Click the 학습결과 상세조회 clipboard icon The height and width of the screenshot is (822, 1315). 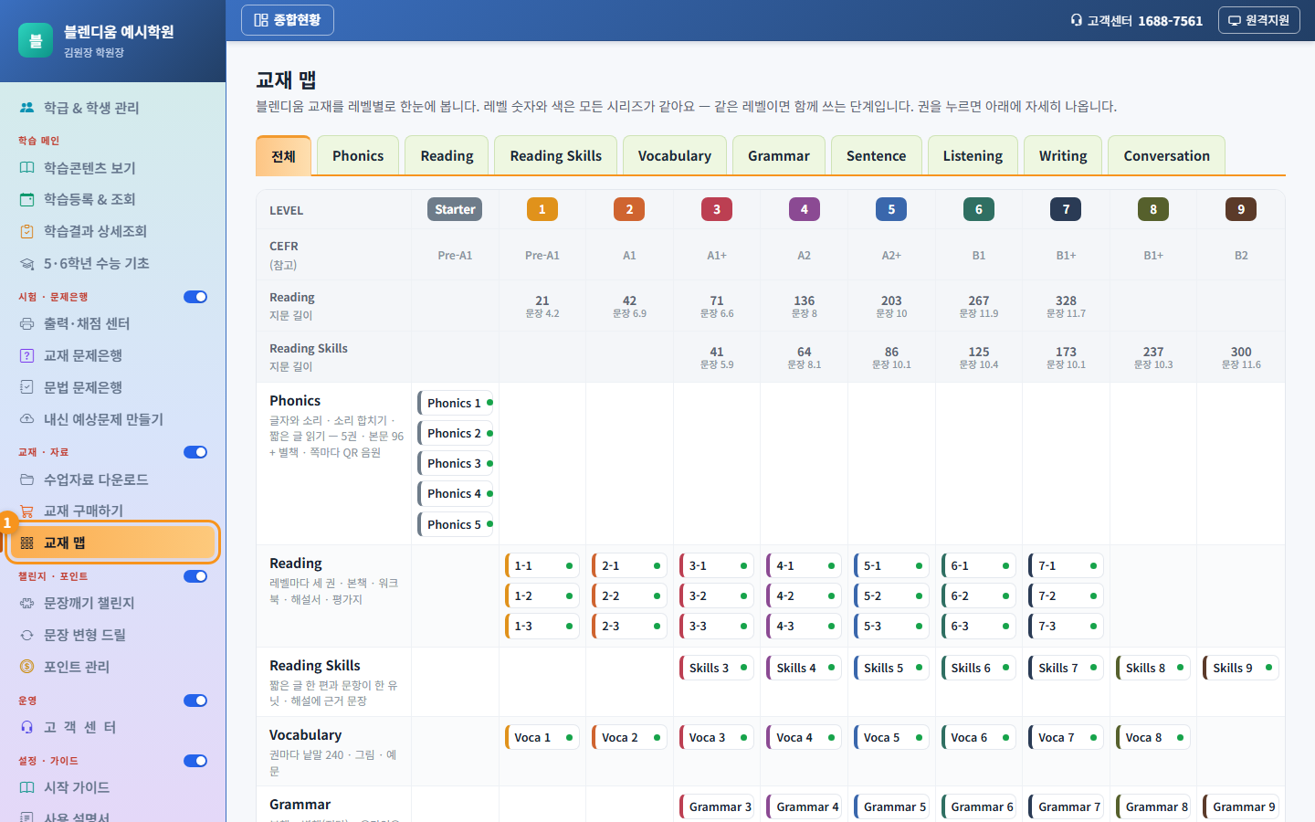[27, 231]
